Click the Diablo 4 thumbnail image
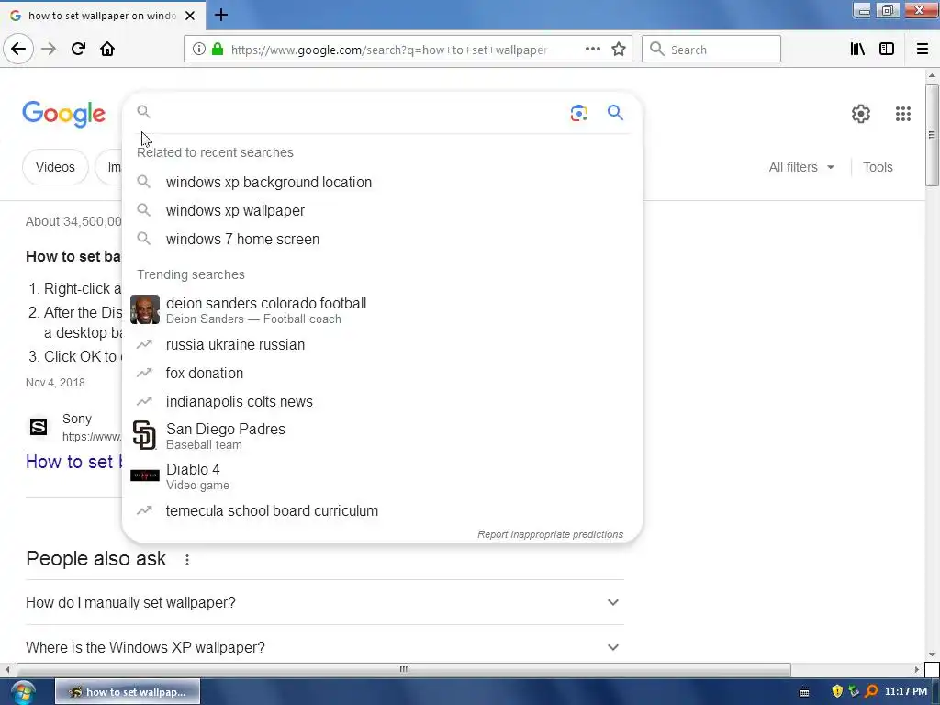This screenshot has height=705, width=940. 144,476
